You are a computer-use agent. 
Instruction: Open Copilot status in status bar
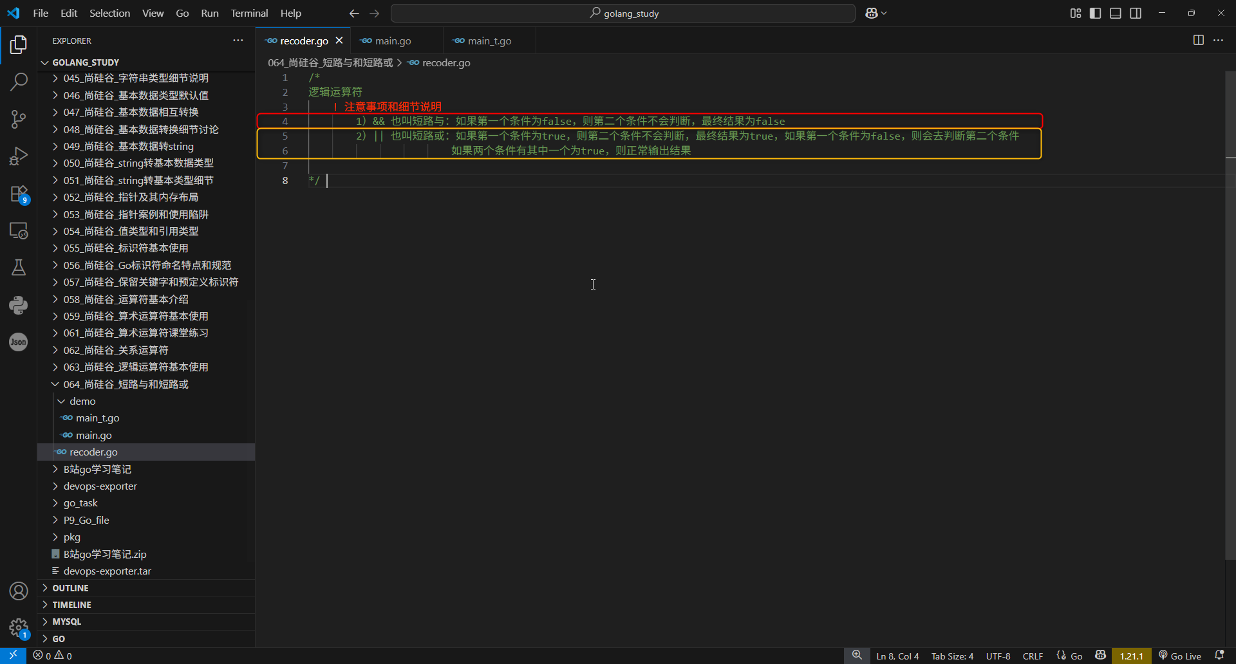coord(1100,656)
